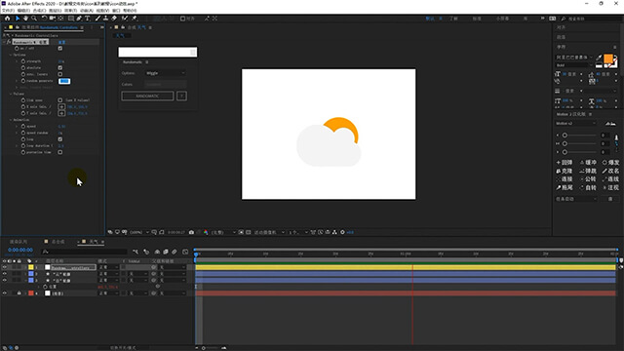Select the Brush tool

click(97, 19)
